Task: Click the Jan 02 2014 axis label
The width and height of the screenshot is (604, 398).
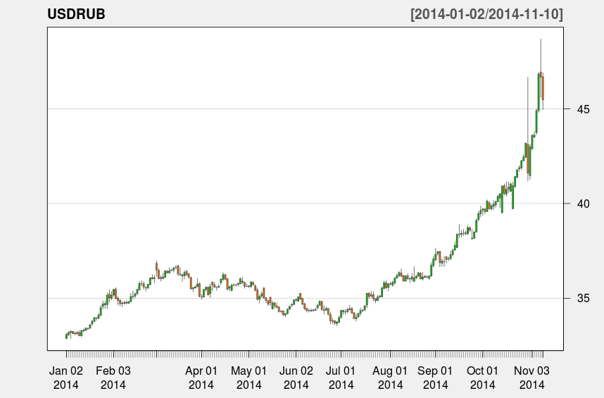Action: pos(66,378)
